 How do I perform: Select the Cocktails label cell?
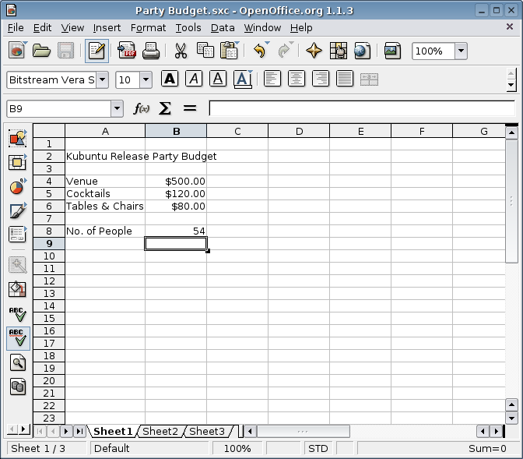click(x=105, y=194)
